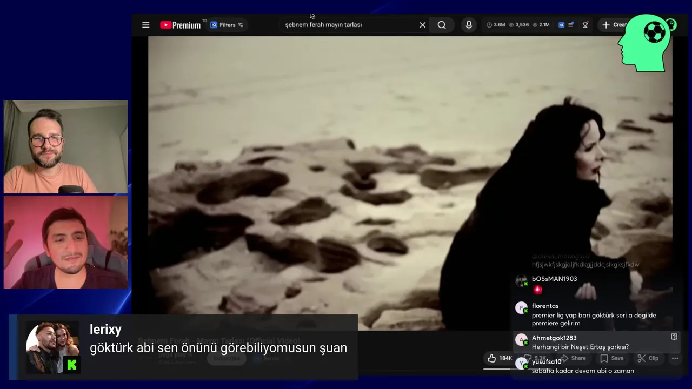This screenshot has width=692, height=389.
Task: Click the chat question icon on Ahmetgok1283 message
Action: click(x=674, y=337)
